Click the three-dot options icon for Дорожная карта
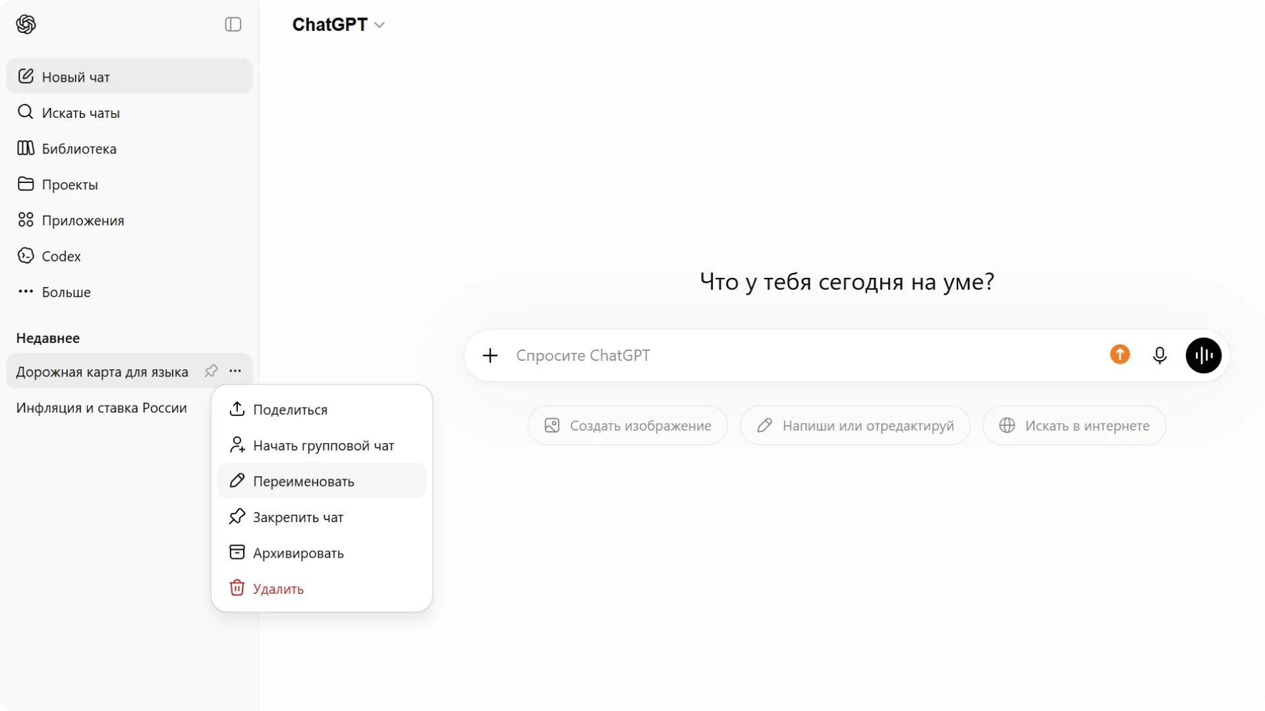Image resolution: width=1265 pixels, height=711 pixels. (235, 371)
